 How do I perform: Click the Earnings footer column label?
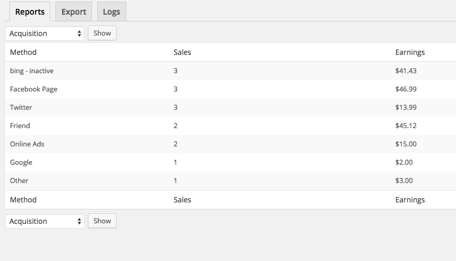tap(410, 200)
